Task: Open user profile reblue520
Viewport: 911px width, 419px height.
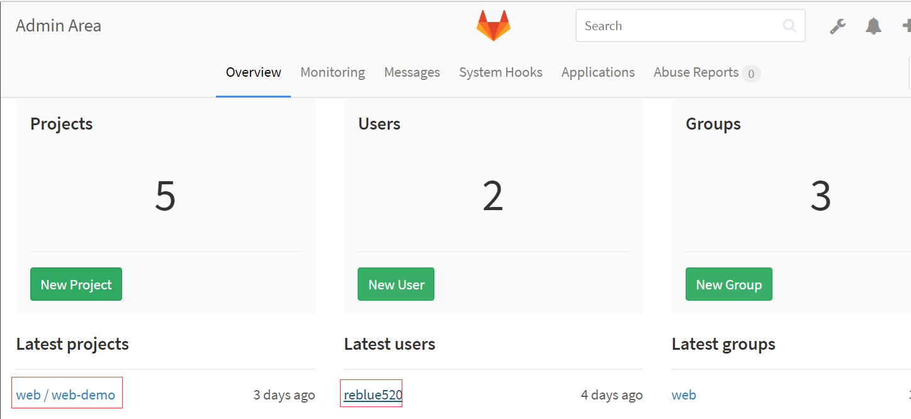Action: [371, 394]
